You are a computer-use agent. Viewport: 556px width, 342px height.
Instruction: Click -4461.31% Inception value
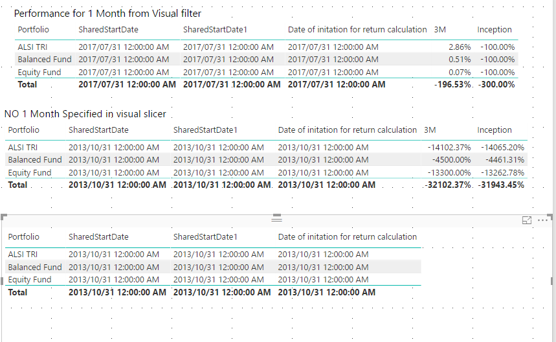(505, 159)
